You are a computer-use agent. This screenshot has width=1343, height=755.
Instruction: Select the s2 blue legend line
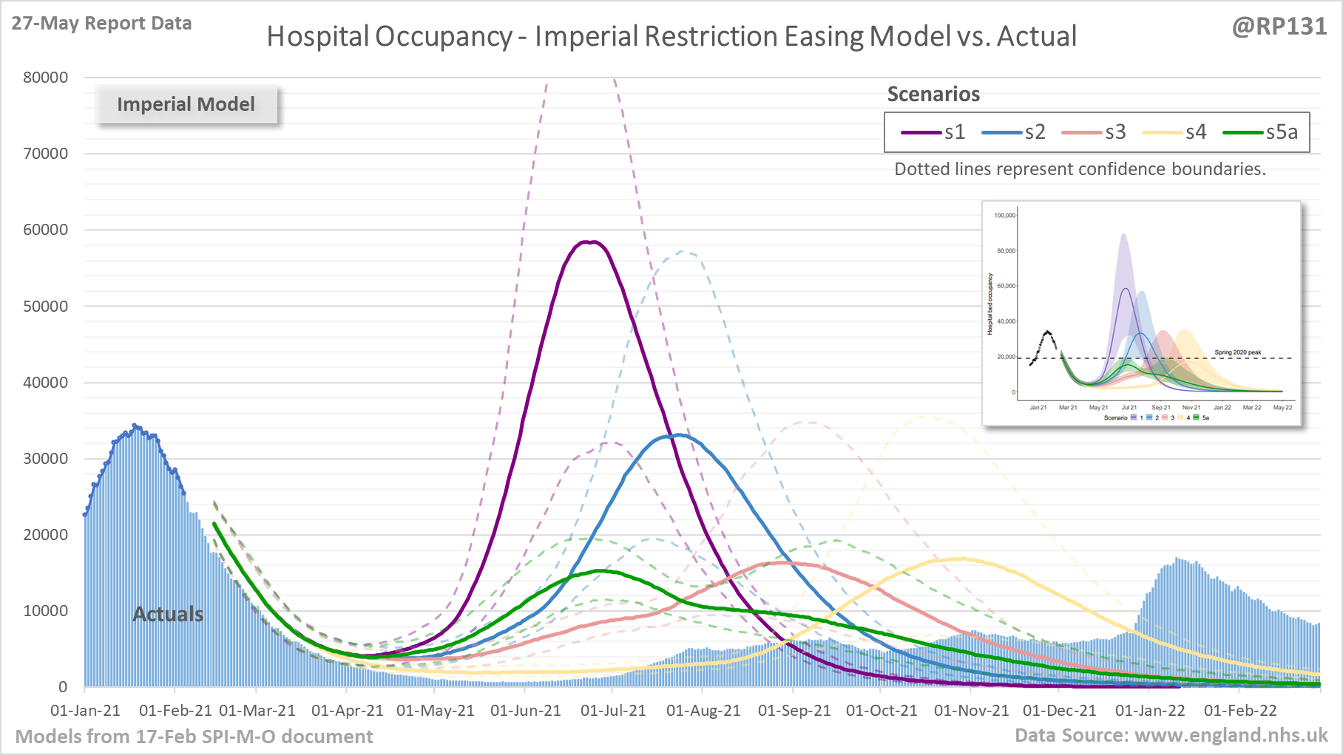coord(1003,133)
